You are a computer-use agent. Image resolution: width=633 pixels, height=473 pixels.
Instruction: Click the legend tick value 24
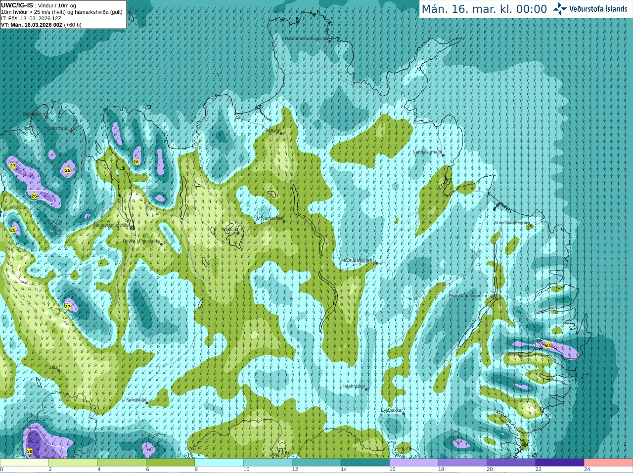587,470
